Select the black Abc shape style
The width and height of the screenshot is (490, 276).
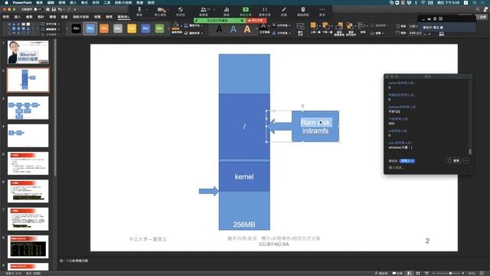coord(77,28)
